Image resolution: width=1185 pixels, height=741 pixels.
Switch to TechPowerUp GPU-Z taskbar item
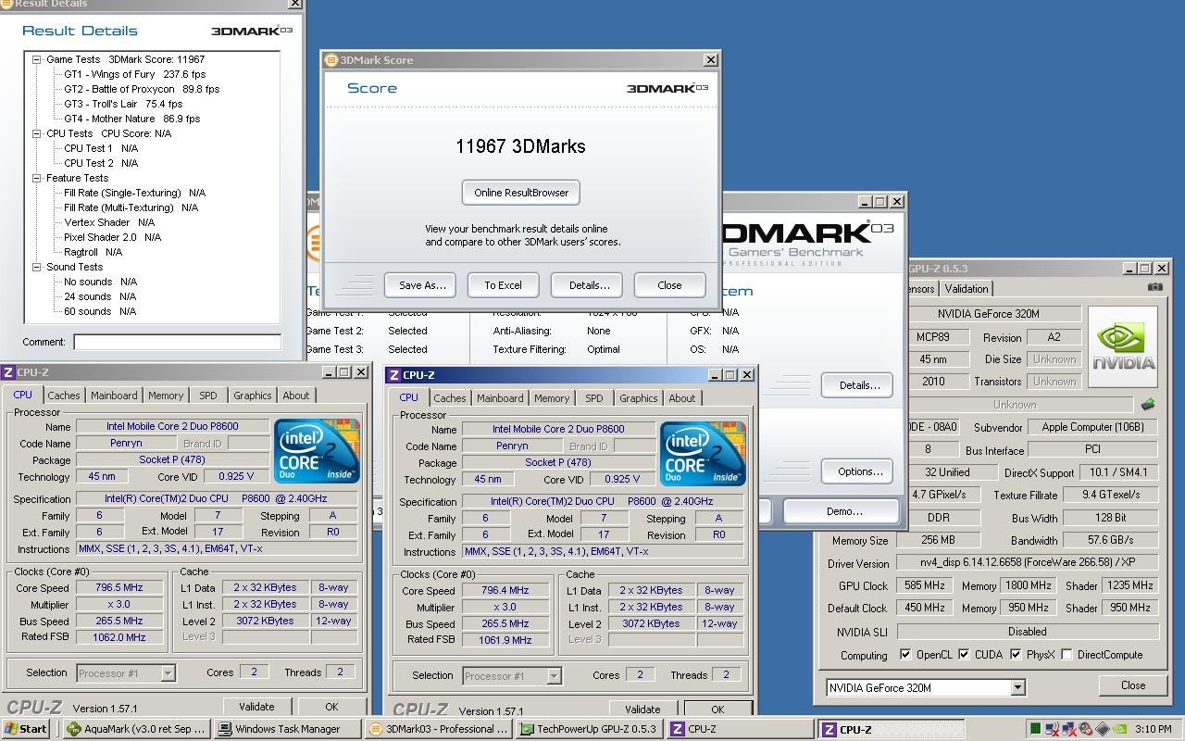click(588, 729)
